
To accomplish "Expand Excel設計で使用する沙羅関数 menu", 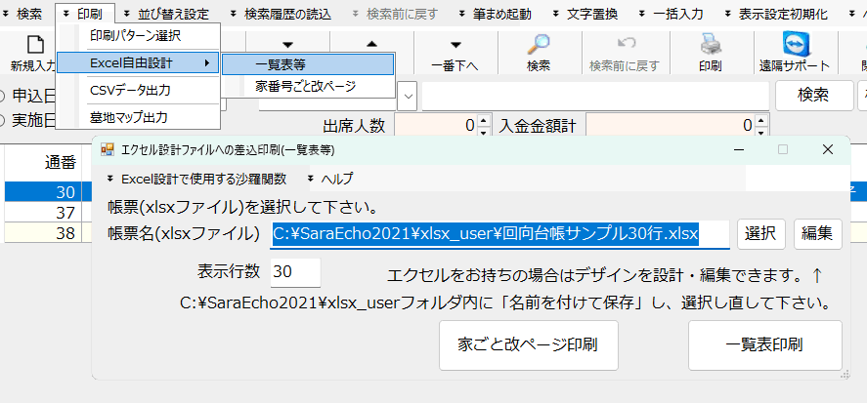I will coord(197,179).
